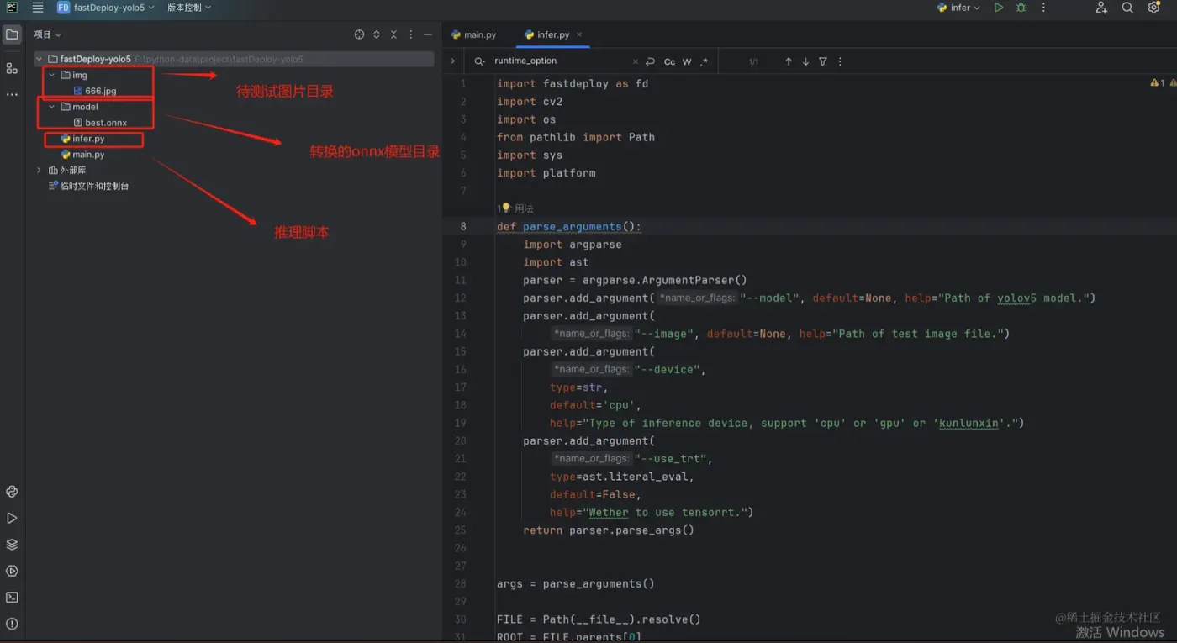
Task: Switch to the main.py editor tab
Action: click(x=473, y=34)
